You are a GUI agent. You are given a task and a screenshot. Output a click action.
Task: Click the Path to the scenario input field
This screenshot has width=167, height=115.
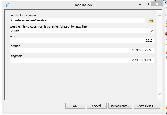77,20
